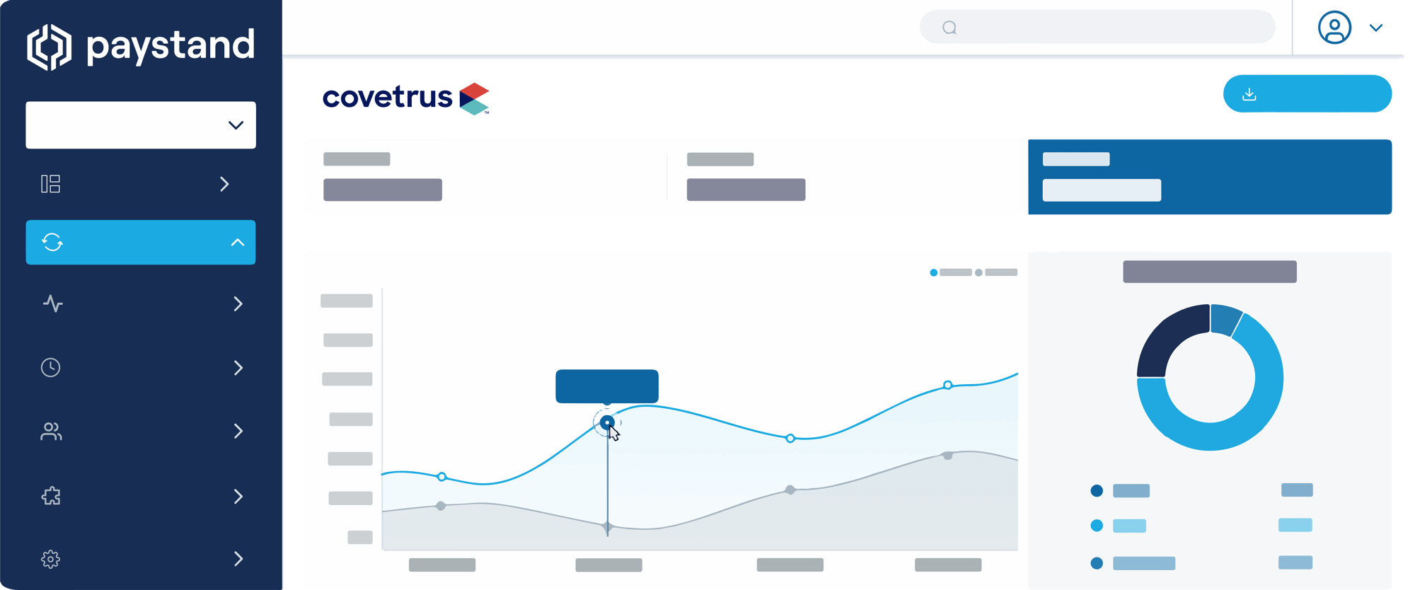Click the third donut legend dot
The image size is (1415, 590).
coord(1097,563)
